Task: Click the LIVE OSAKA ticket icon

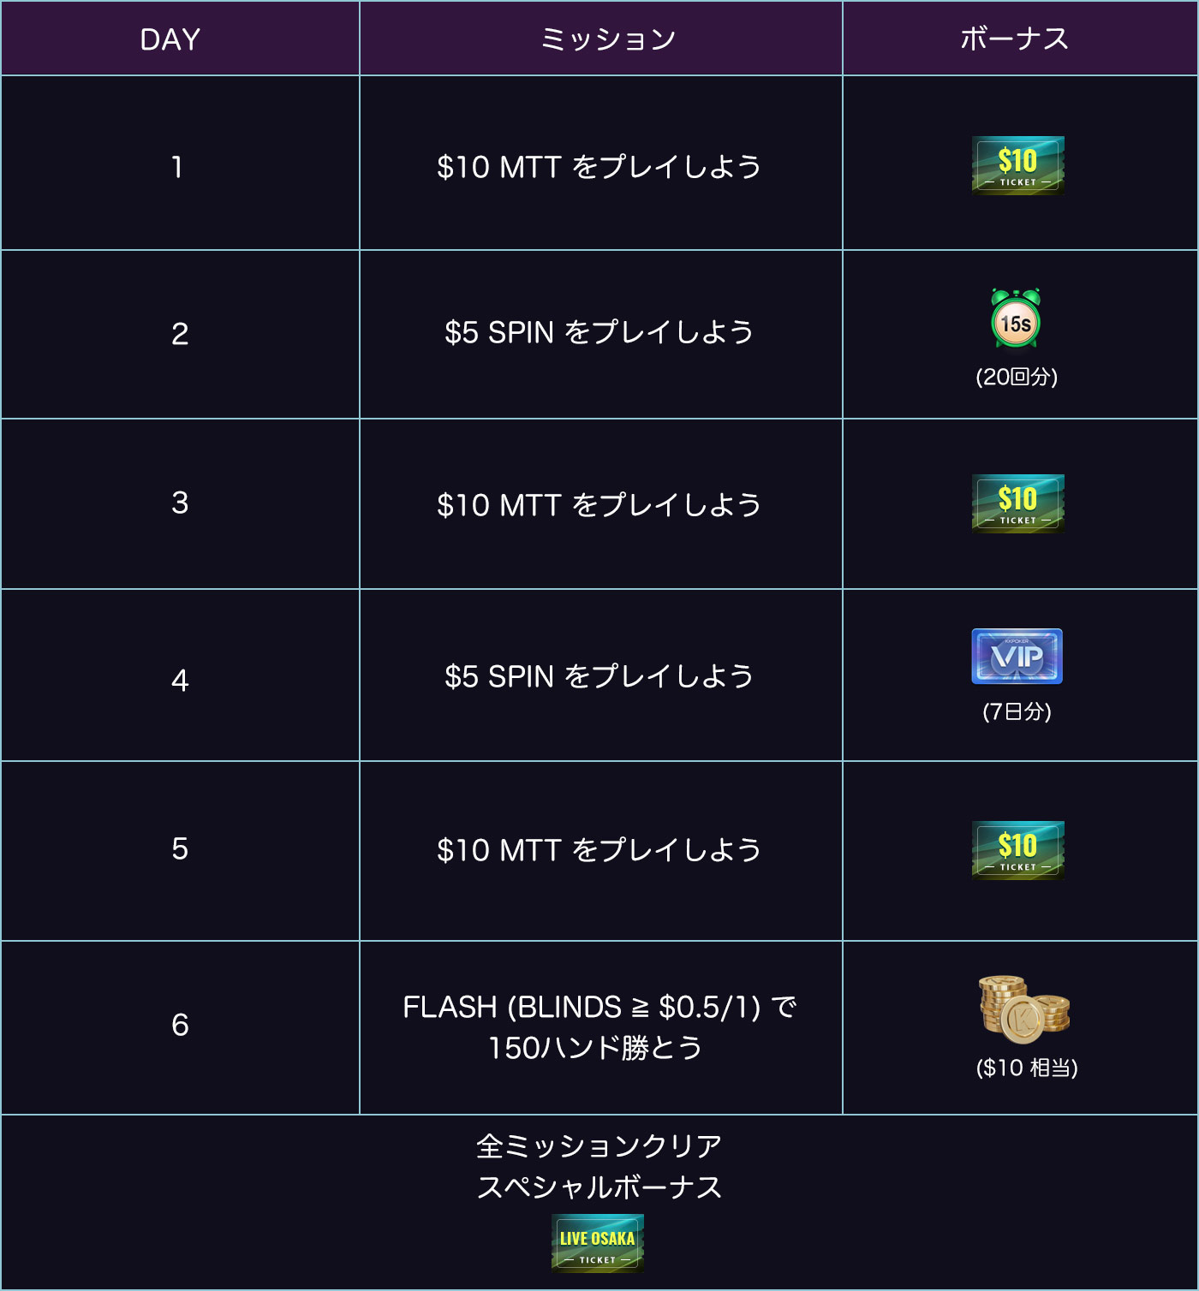Action: click(598, 1243)
